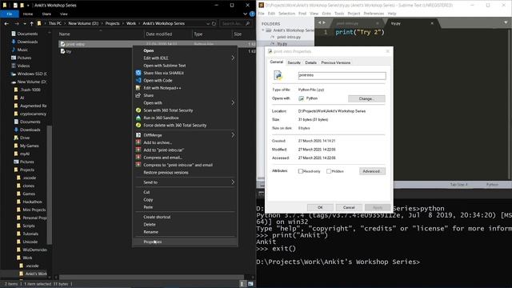The height and width of the screenshot is (288, 512).
Task: Click Compress and email WinRAR icon
Action: coord(138,158)
